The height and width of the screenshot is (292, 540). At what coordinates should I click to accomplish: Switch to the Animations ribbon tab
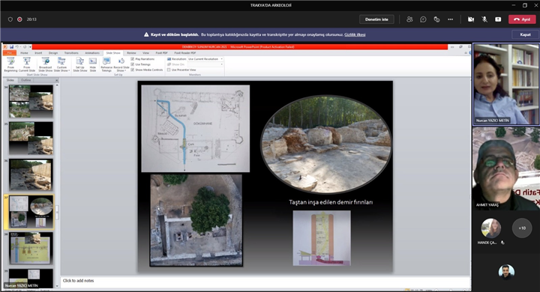[92, 53]
